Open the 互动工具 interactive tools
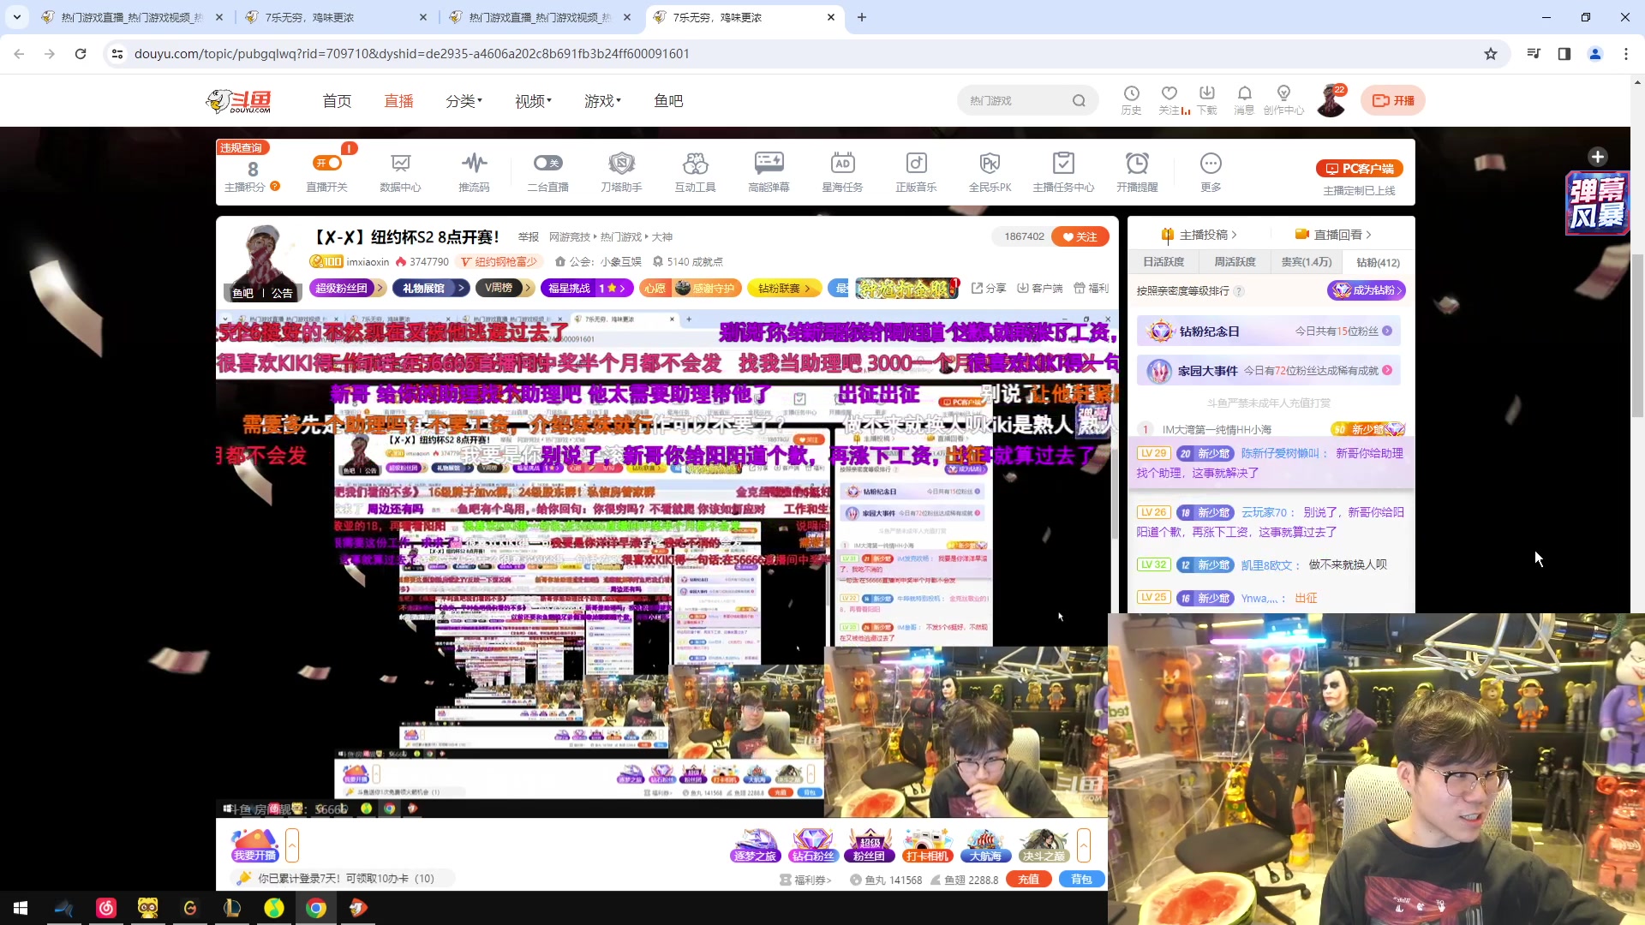The width and height of the screenshot is (1645, 925). pos(695,170)
